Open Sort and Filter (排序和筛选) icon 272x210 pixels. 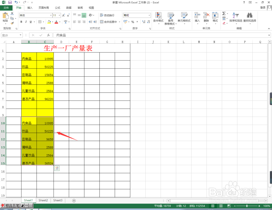click(236, 15)
